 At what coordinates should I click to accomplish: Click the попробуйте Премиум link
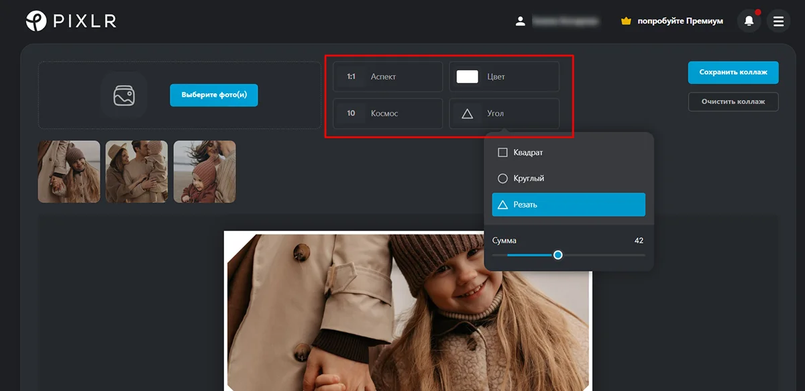click(680, 21)
